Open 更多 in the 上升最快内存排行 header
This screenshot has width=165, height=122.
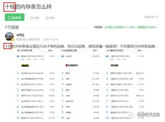click(140, 50)
